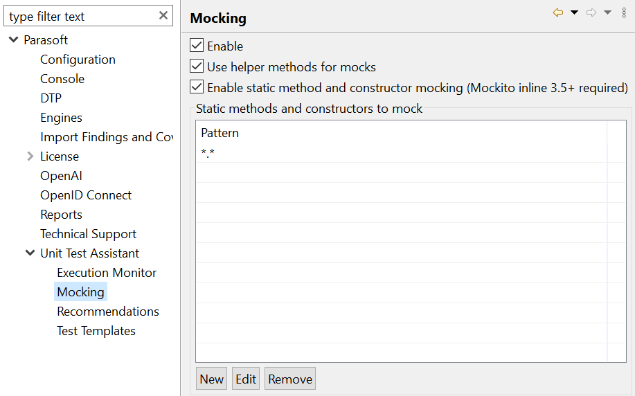Open the OpenID Connect preferences page
This screenshot has width=635, height=396.
coord(86,195)
